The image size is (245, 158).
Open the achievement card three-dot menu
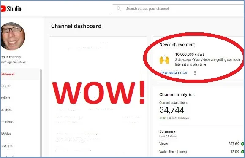point(195,73)
